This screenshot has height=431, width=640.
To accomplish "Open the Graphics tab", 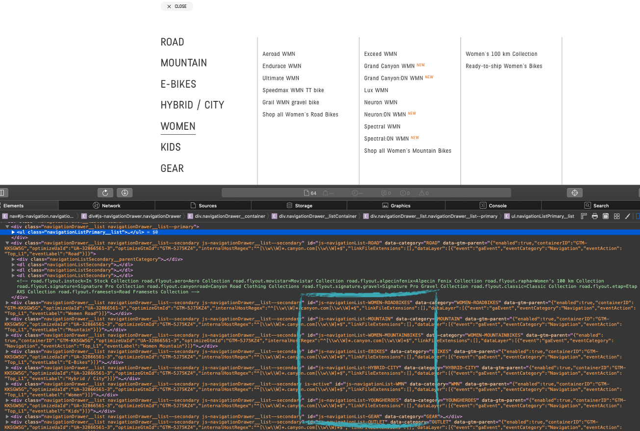I will [x=396, y=206].
